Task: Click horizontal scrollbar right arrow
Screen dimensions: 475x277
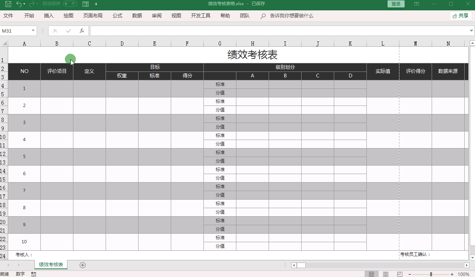Action: tap(467, 265)
